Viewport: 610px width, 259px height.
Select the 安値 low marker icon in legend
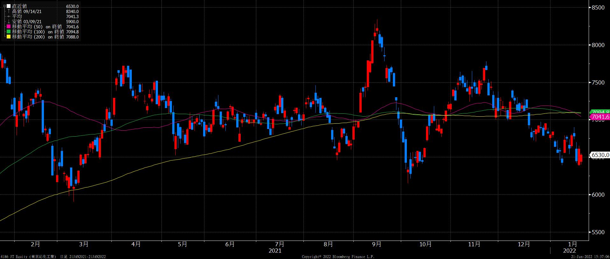pyautogui.click(x=9, y=22)
